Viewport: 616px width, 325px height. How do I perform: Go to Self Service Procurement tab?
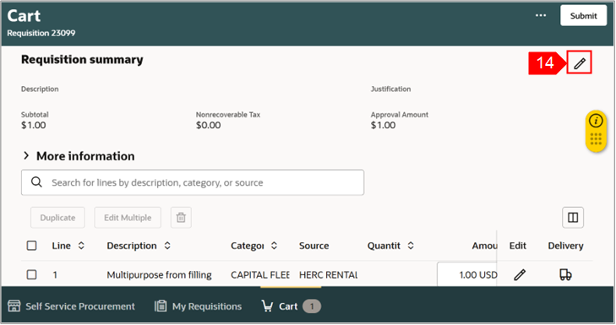72,306
